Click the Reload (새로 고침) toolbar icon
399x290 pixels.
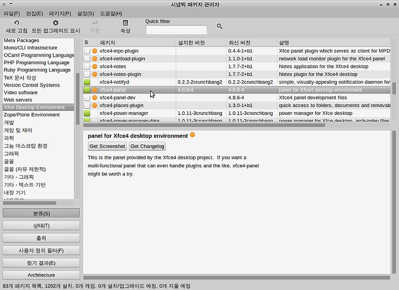tap(17, 23)
